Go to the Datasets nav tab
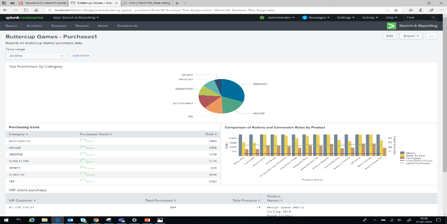The image size is (447, 224). tap(59, 26)
